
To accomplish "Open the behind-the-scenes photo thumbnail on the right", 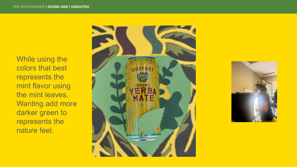I will pyautogui.click(x=254, y=92).
